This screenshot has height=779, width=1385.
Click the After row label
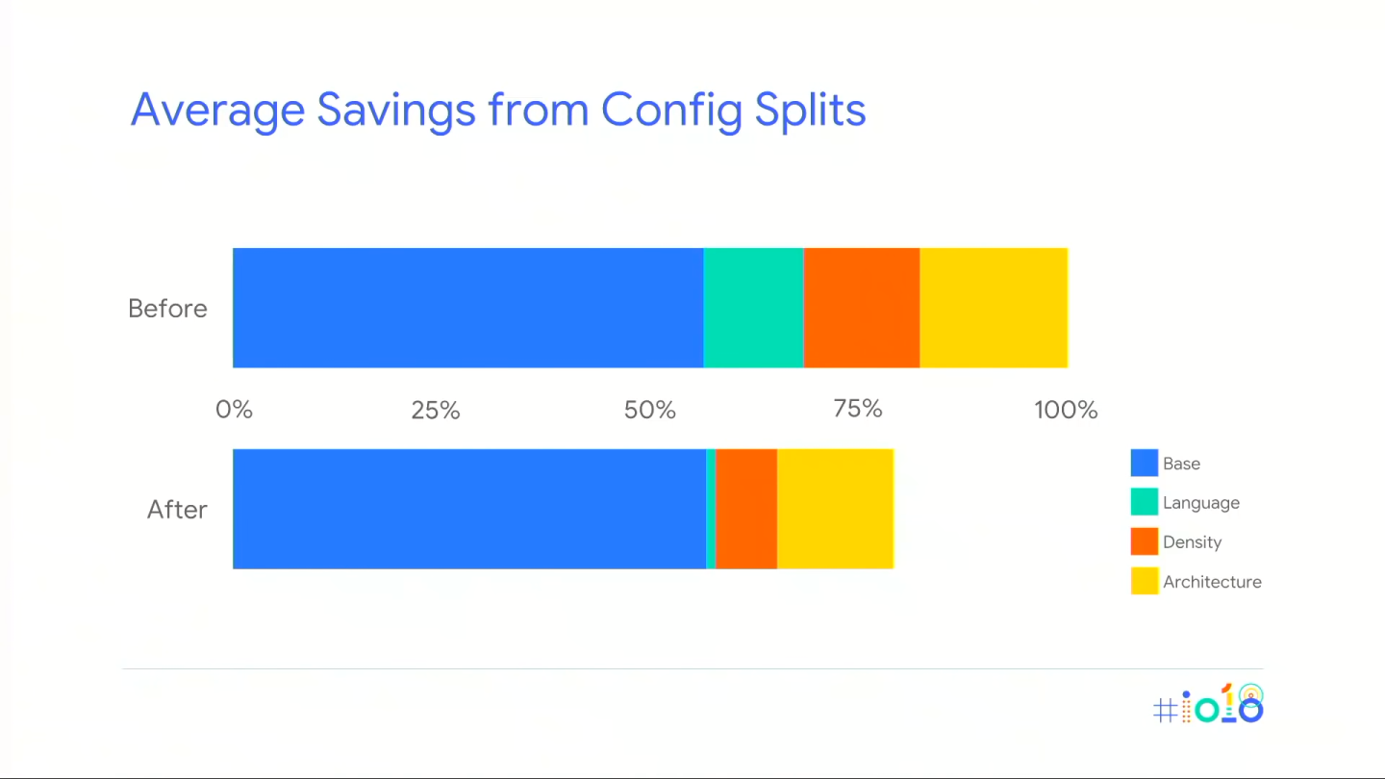point(177,510)
